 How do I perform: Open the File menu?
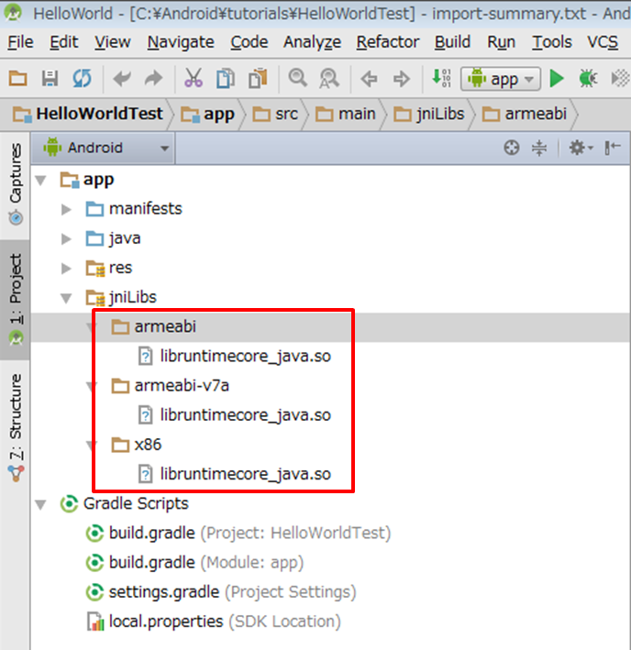[x=20, y=42]
